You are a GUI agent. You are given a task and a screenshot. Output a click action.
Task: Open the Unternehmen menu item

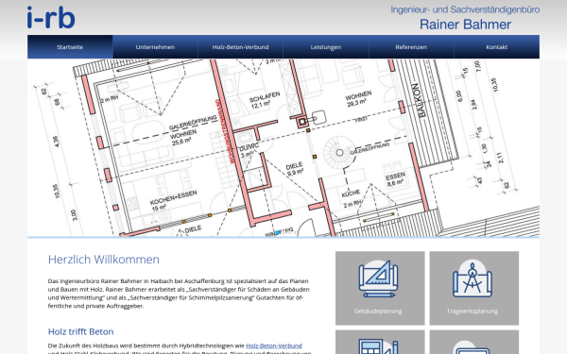click(x=156, y=47)
